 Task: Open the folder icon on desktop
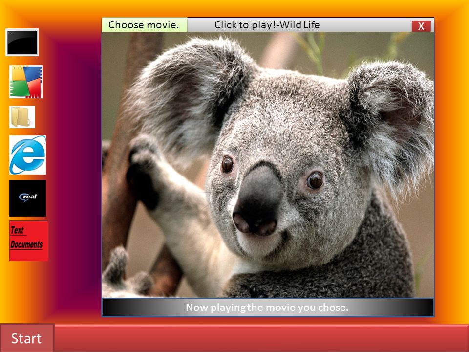point(22,117)
